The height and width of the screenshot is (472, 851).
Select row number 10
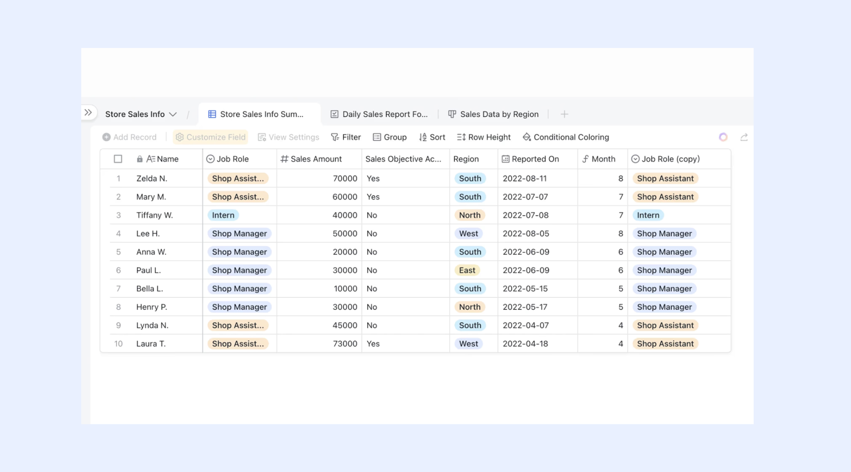click(x=118, y=344)
